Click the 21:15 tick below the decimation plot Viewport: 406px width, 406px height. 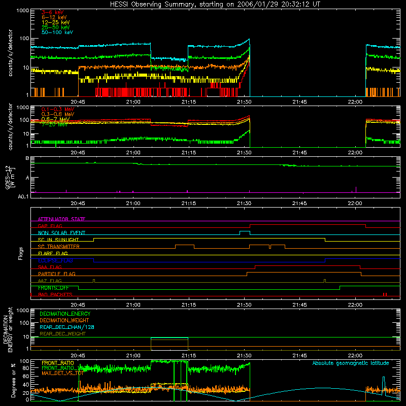[x=188, y=356]
